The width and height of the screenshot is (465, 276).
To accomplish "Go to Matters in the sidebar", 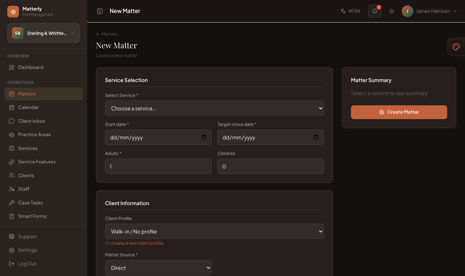I will pyautogui.click(x=44, y=94).
